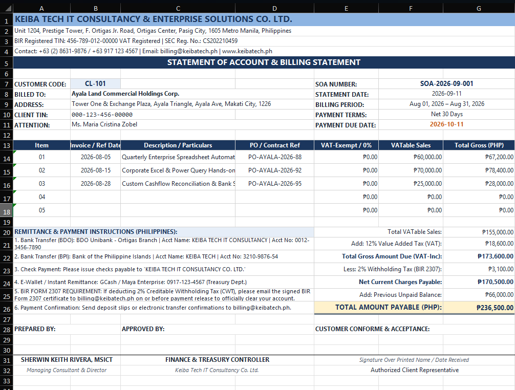515x390 pixels.
Task: Click withholding tax ₱3,100.00
Action: [479, 269]
